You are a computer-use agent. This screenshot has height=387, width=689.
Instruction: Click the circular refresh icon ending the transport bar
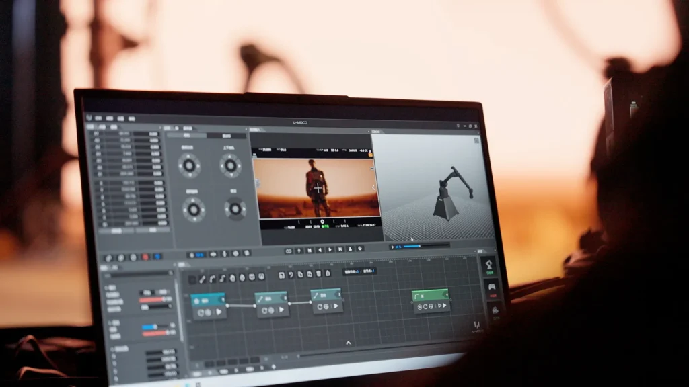tap(360, 249)
